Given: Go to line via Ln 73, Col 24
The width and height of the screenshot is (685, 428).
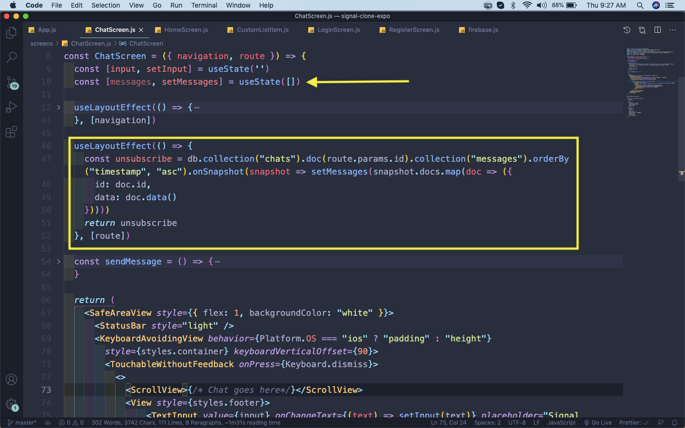Looking at the screenshot, I should click(x=449, y=423).
